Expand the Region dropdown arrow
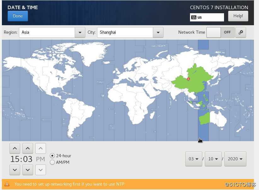Image resolution: width=259 pixels, height=190 pixels. point(80,32)
